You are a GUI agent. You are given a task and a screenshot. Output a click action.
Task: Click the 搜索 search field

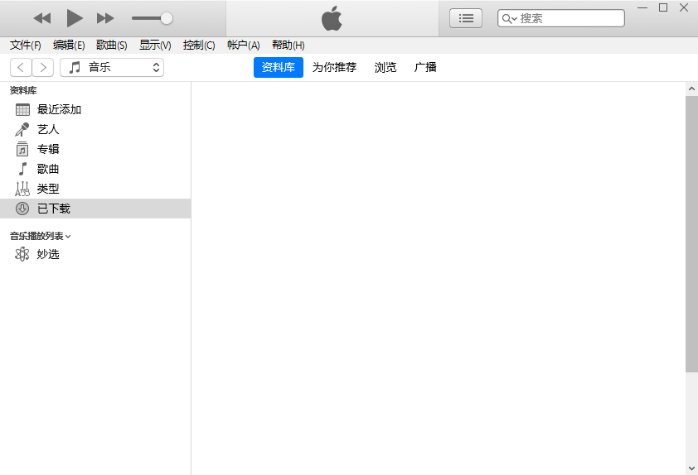[561, 18]
